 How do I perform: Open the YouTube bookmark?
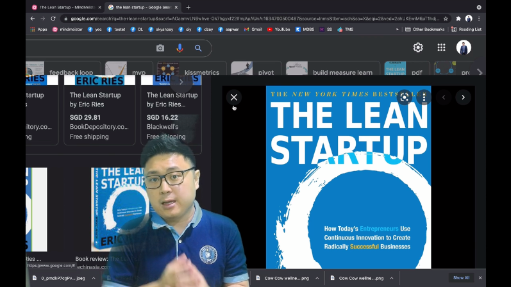click(279, 29)
